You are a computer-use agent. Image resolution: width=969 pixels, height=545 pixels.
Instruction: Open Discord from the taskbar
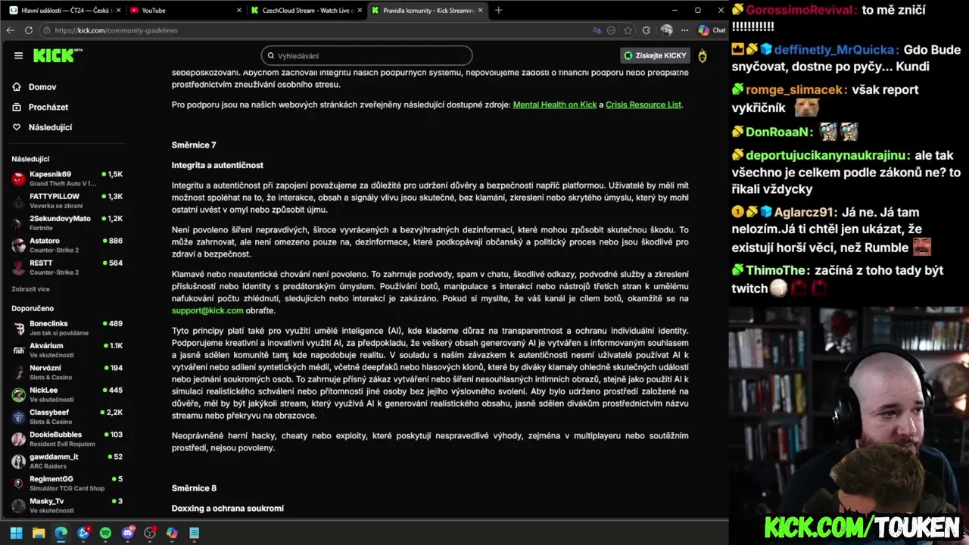(128, 533)
